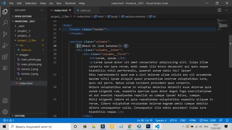Open File Explorer from taskbar

tap(94, 126)
